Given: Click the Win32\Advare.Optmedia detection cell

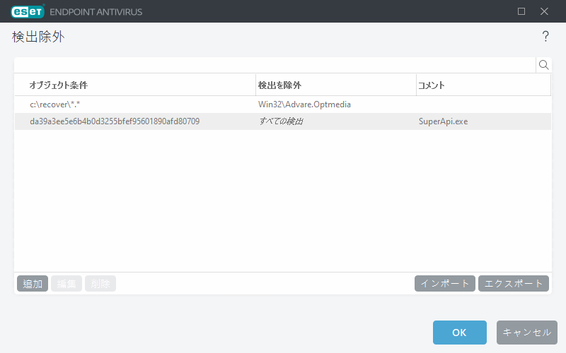Looking at the screenshot, I should [304, 104].
